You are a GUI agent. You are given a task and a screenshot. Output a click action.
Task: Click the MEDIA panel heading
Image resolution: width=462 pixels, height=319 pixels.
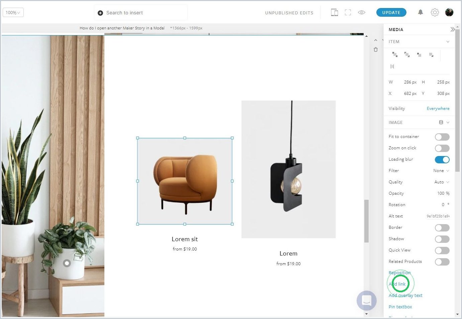click(x=396, y=29)
